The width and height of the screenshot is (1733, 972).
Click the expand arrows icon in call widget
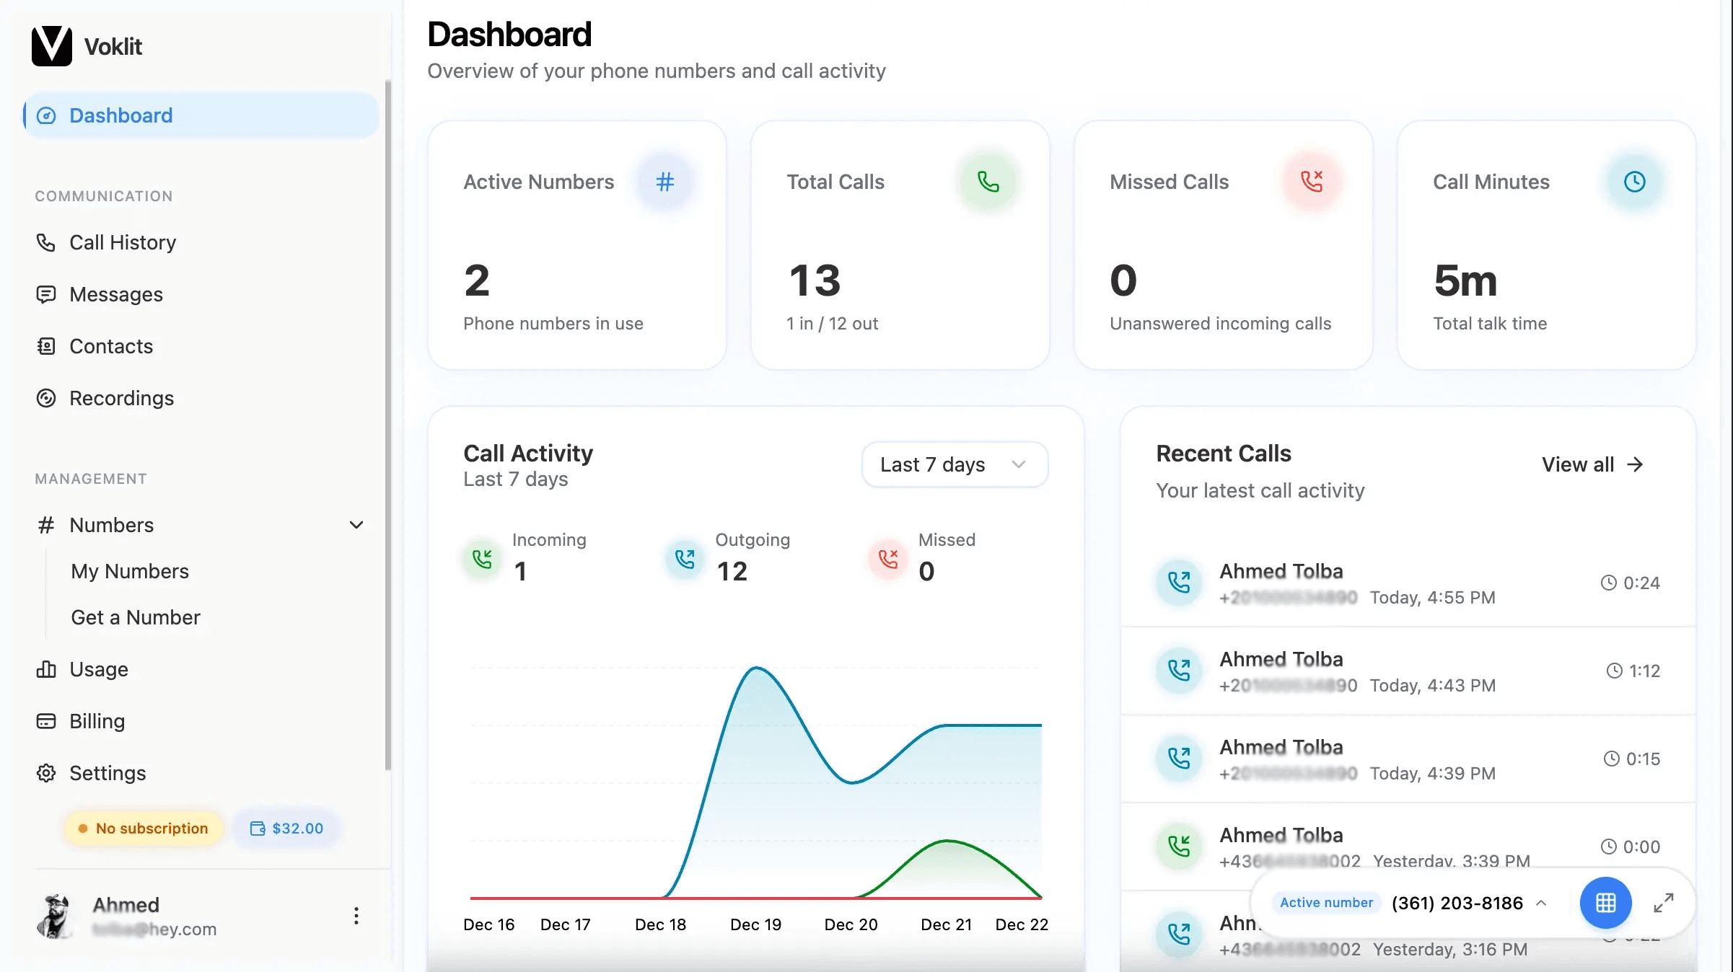click(1663, 903)
